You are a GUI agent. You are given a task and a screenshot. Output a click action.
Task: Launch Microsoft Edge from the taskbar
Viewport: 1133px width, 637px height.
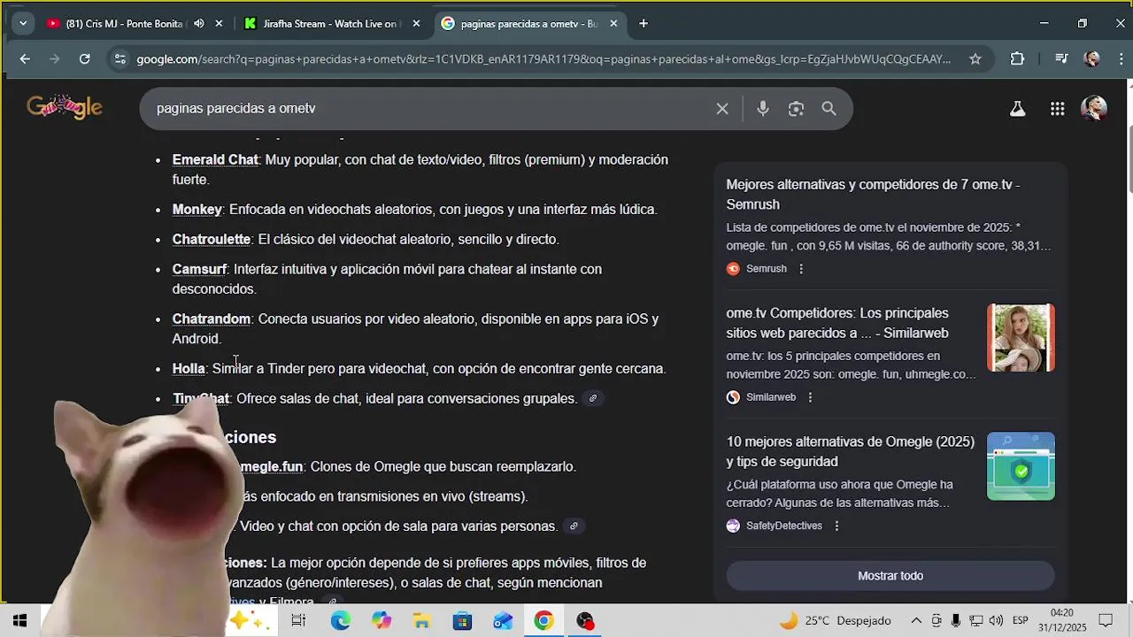(341, 621)
